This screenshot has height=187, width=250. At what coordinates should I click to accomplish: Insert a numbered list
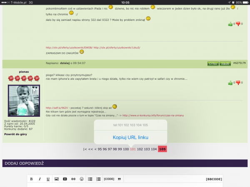click(x=98, y=179)
